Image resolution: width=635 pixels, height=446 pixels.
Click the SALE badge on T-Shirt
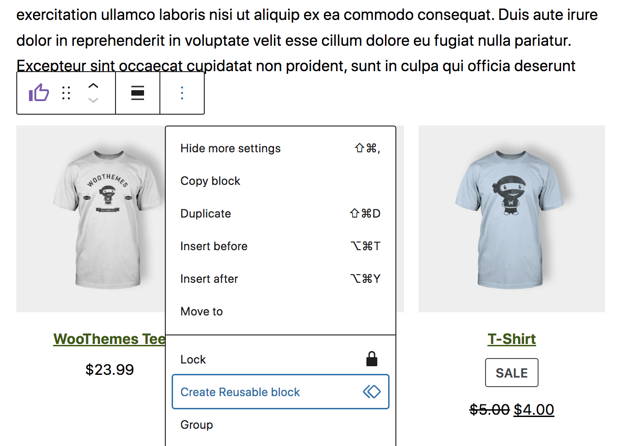point(511,373)
